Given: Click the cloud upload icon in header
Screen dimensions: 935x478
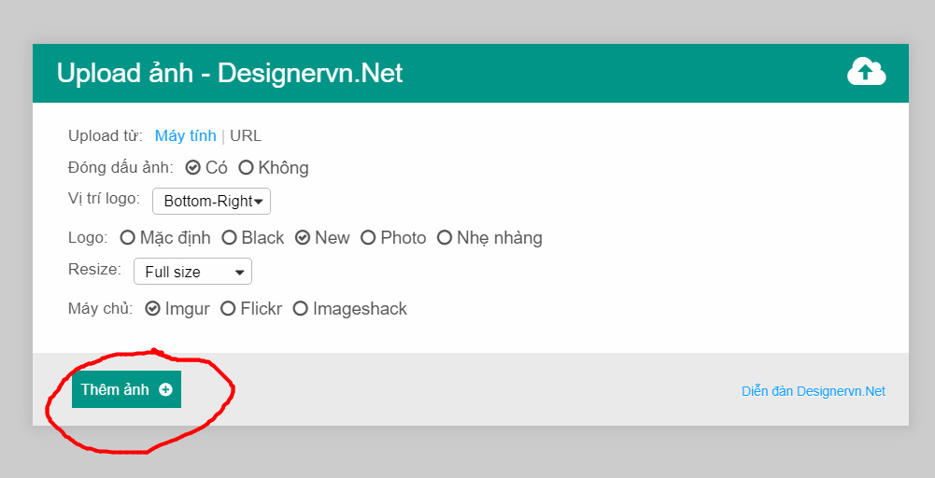Looking at the screenshot, I should [x=867, y=72].
